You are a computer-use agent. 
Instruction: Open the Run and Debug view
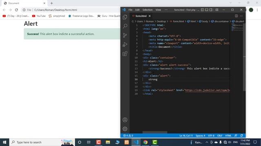point(125,44)
